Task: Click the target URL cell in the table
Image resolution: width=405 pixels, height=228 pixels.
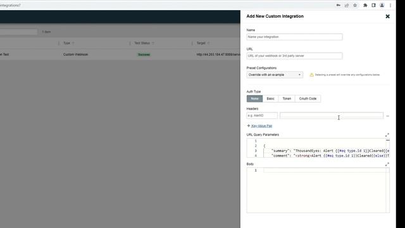Action: (x=218, y=54)
